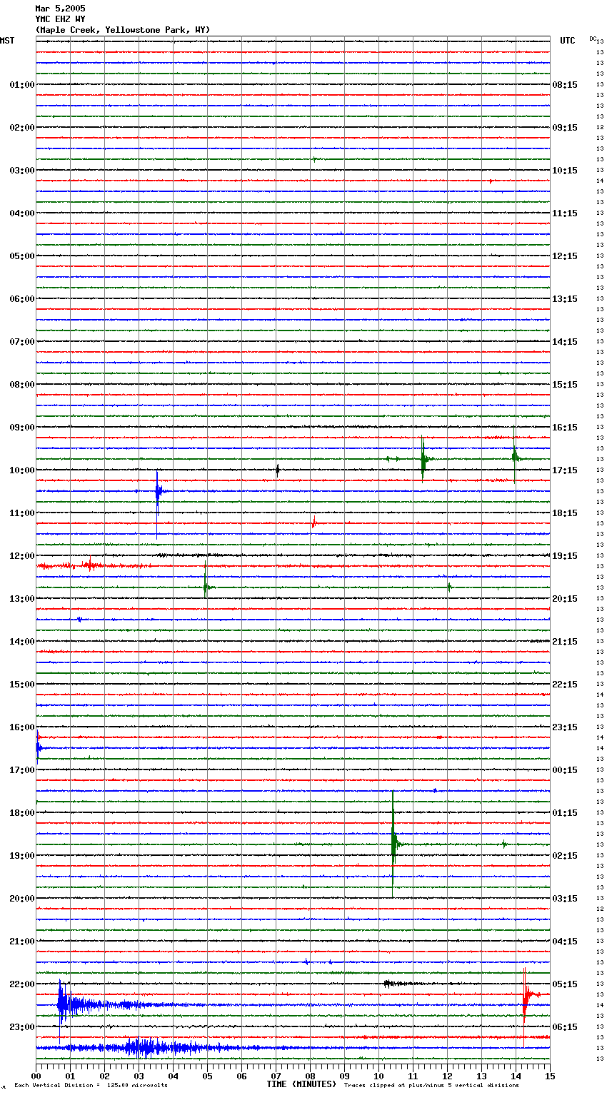Click the UTC time label '13:15'
This screenshot has width=607, height=1095.
[x=565, y=299]
